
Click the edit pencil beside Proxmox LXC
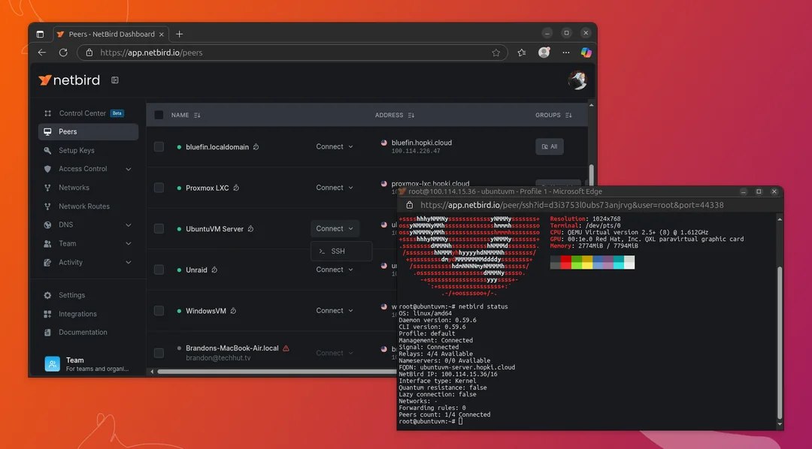tap(235, 187)
